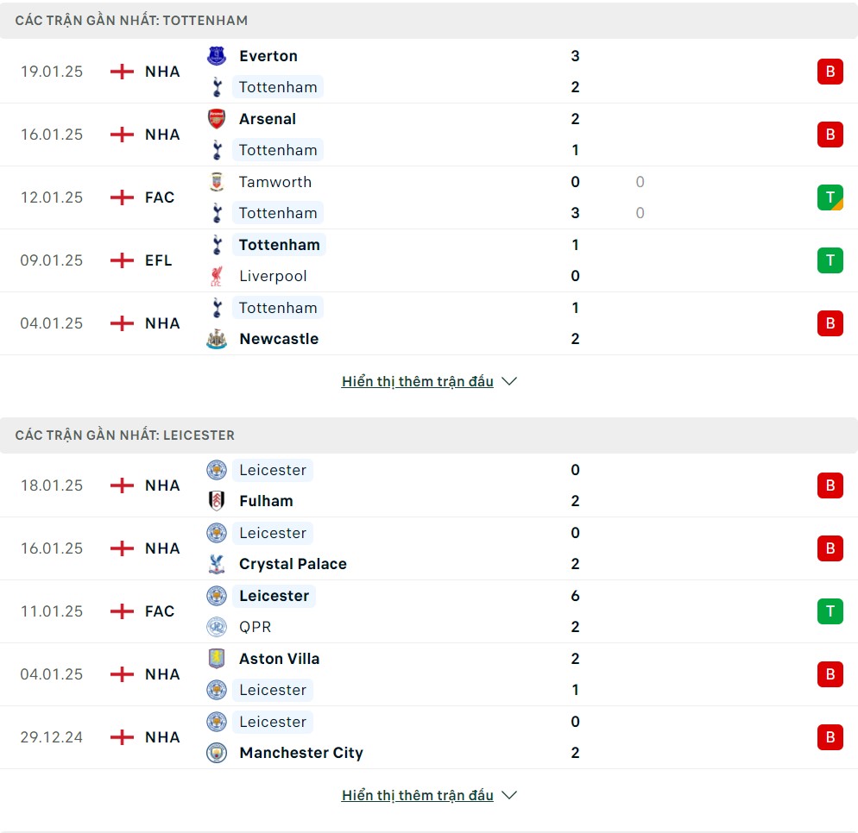Expand more Tottenham matches with chevron

pos(509,381)
